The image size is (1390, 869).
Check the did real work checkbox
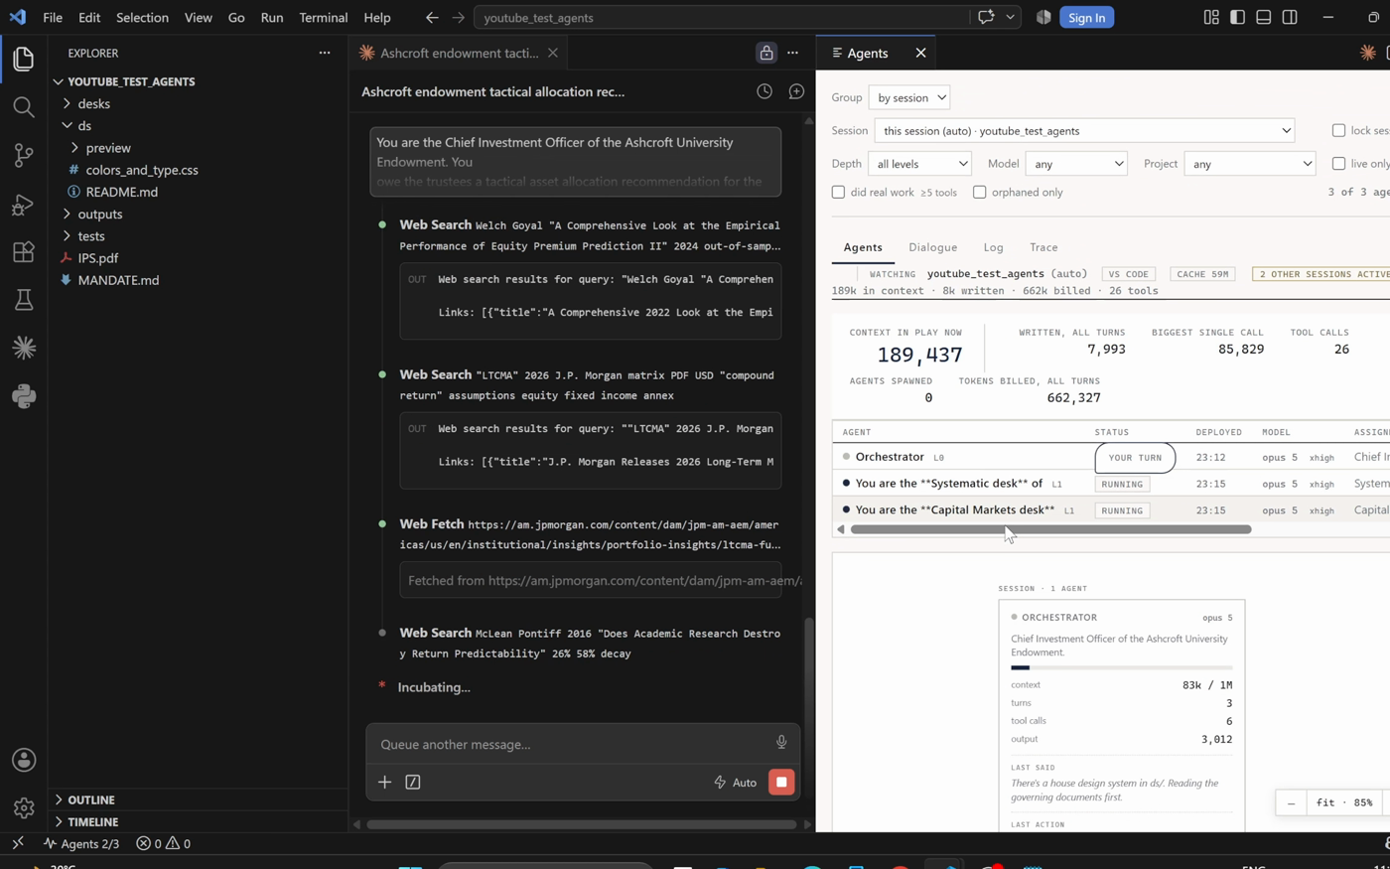click(x=838, y=192)
